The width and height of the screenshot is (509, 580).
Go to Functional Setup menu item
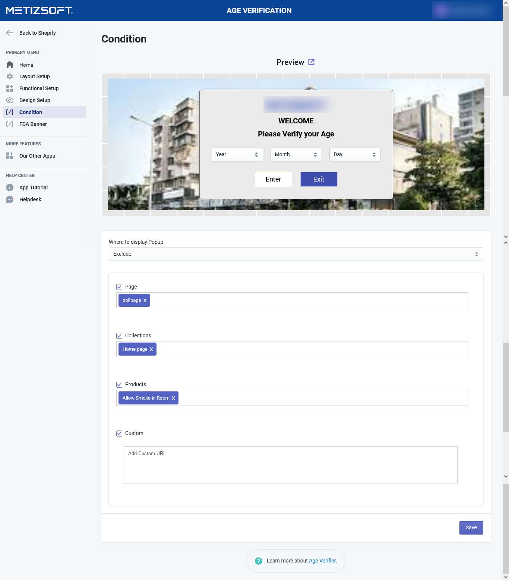tap(39, 88)
